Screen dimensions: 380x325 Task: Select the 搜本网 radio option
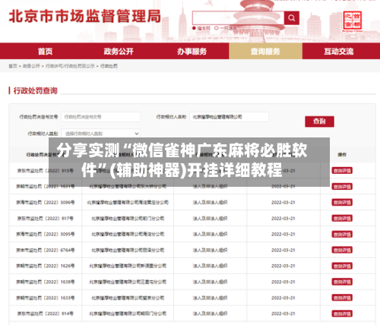tap(194, 28)
